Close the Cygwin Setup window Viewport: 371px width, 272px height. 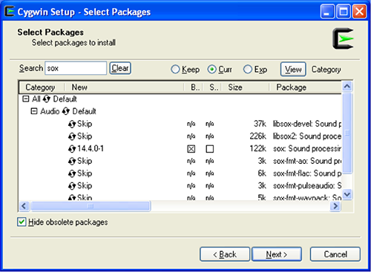[x=359, y=11]
